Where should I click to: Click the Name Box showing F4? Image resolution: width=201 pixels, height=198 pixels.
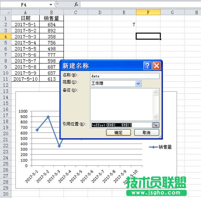pyautogui.click(x=24, y=5)
